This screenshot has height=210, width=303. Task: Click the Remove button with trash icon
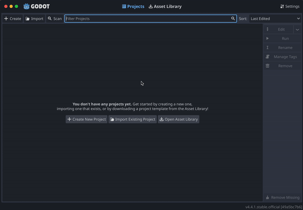point(283,66)
